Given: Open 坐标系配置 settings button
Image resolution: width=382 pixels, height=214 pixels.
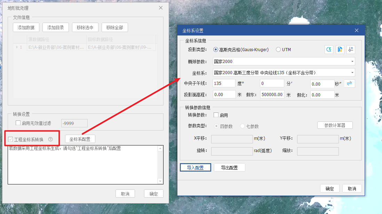Looking at the screenshot, I should coord(80,139).
